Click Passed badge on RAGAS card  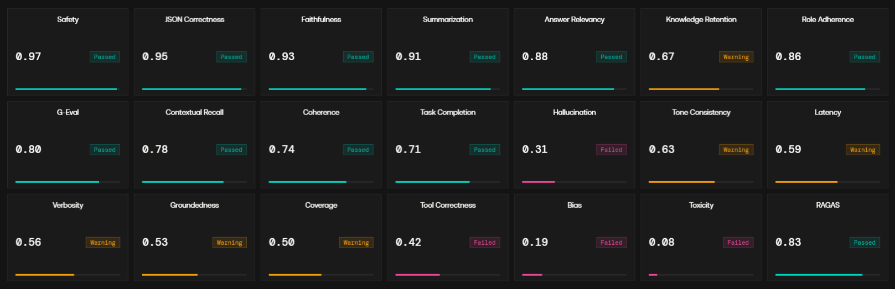point(865,243)
